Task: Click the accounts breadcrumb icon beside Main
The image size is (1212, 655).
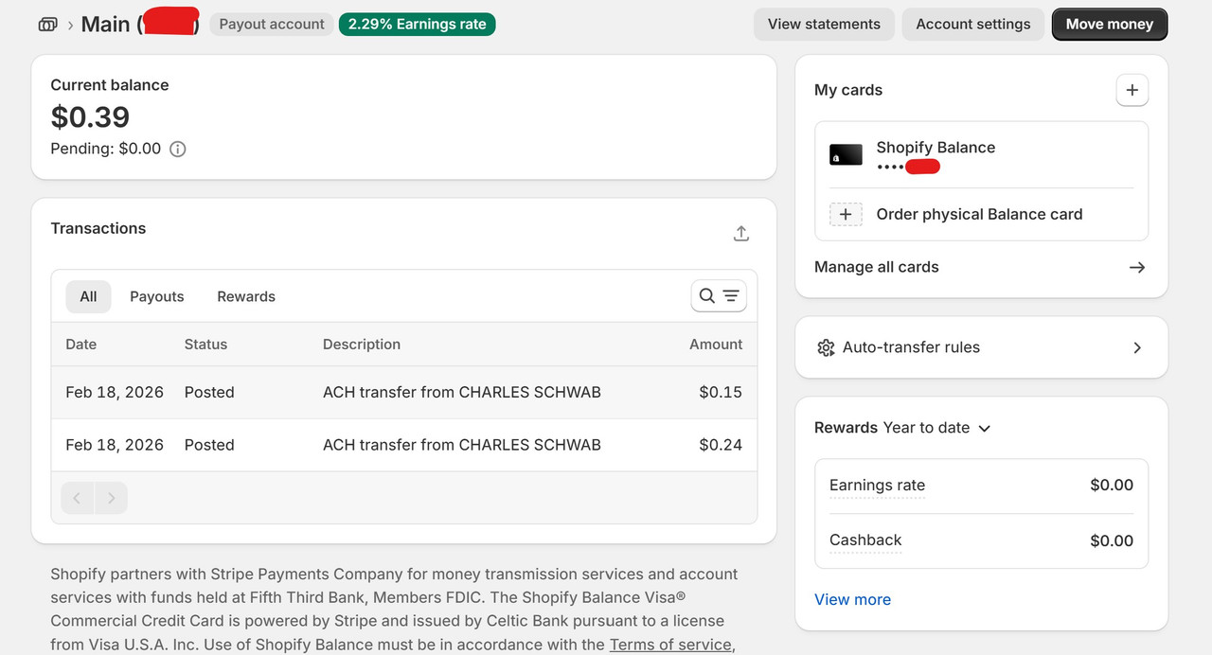Action: (x=47, y=25)
